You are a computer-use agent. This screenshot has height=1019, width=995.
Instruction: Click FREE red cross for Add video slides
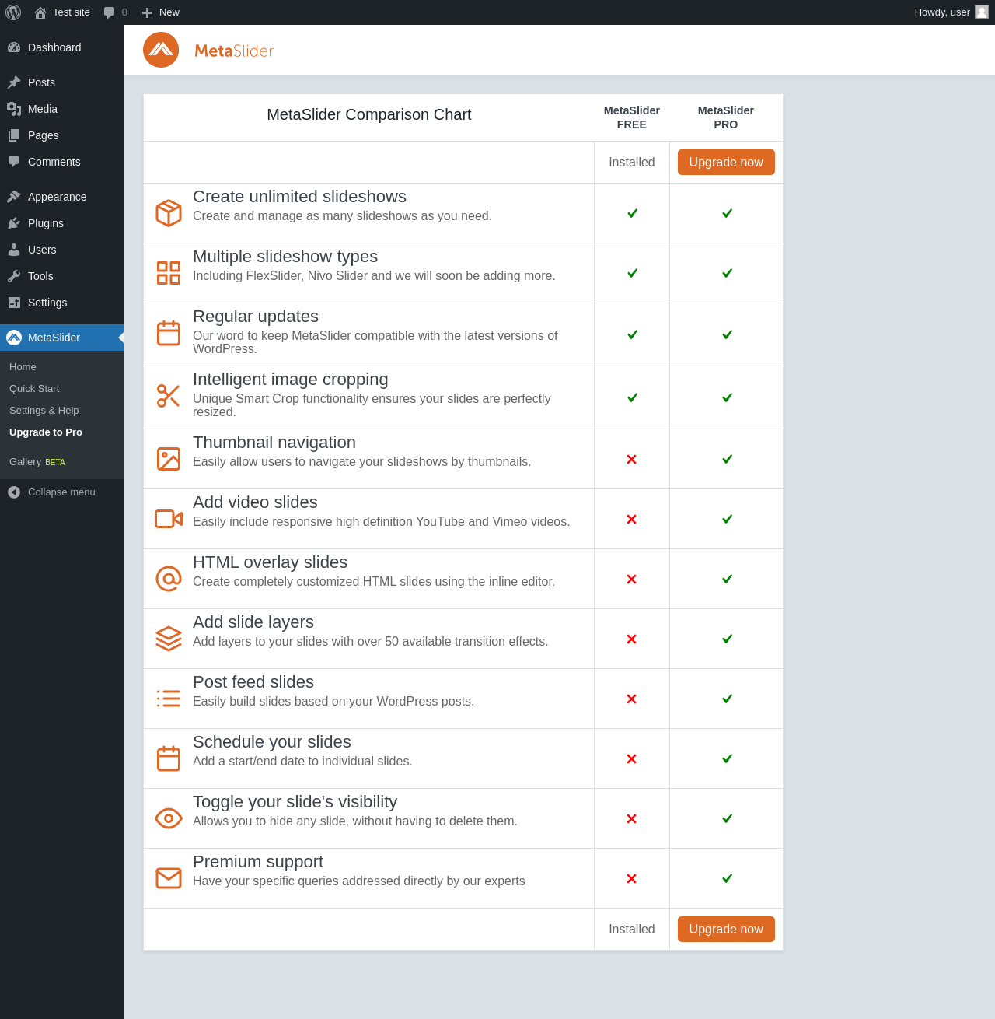pyautogui.click(x=632, y=520)
